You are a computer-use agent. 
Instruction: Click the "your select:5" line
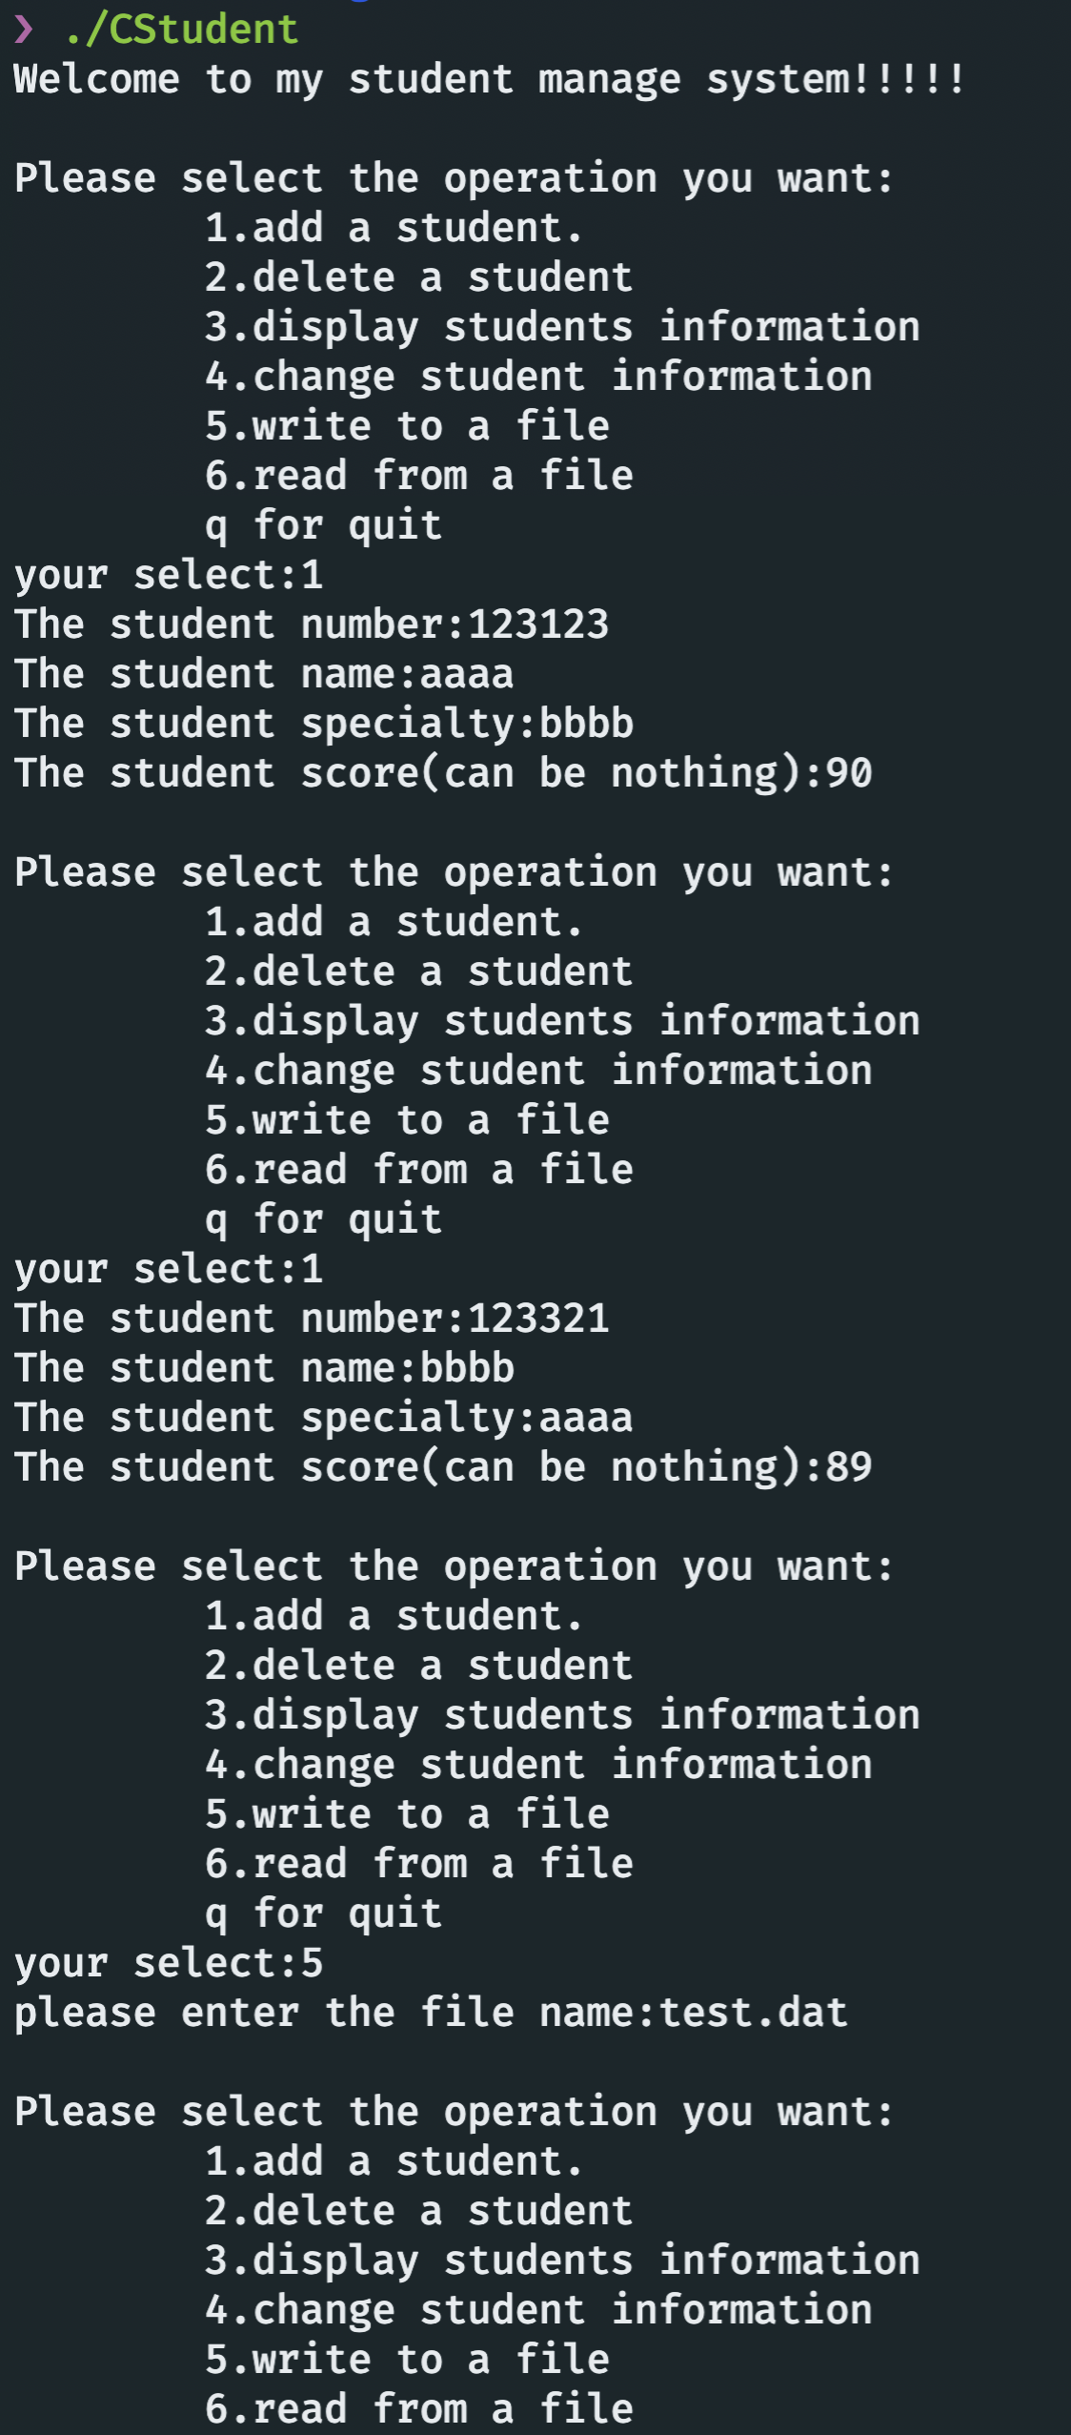pos(169,1963)
